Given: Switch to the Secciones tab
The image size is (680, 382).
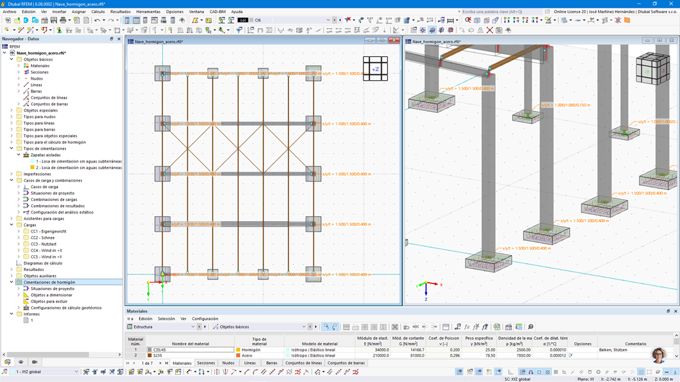Looking at the screenshot, I should point(205,363).
